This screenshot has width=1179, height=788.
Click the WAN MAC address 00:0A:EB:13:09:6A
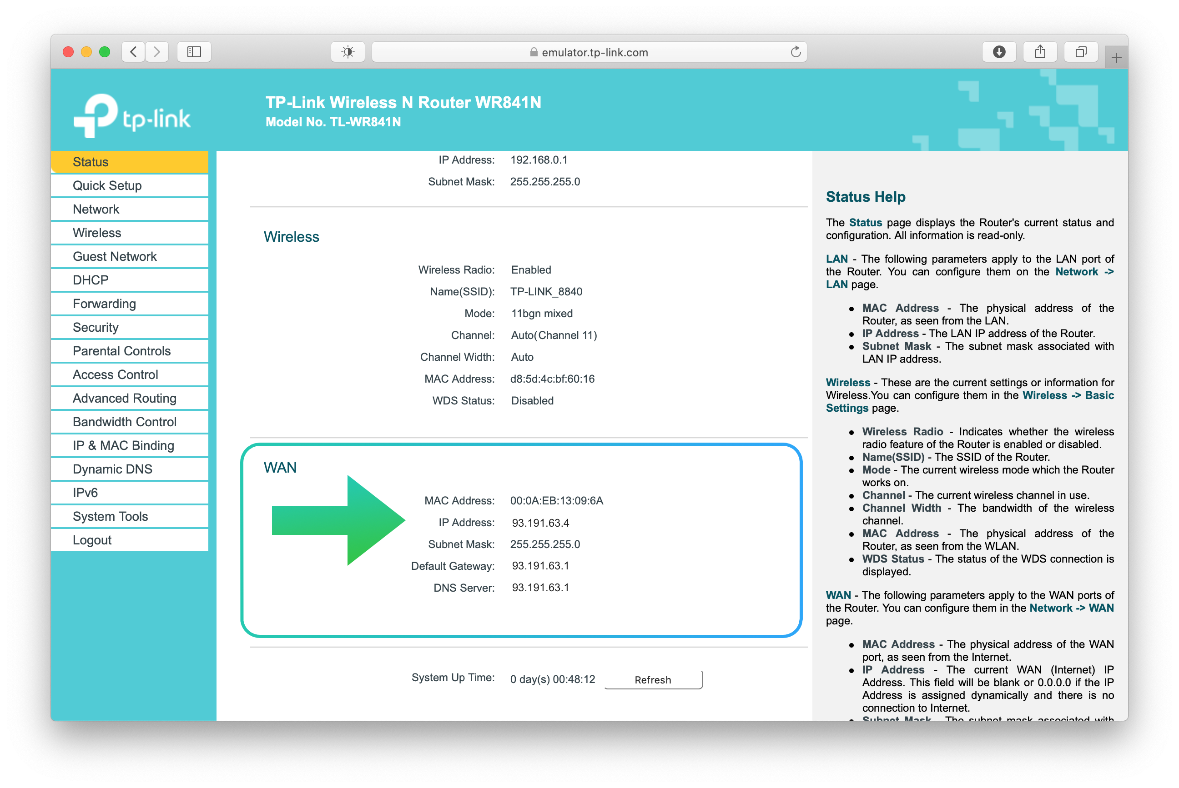point(556,500)
